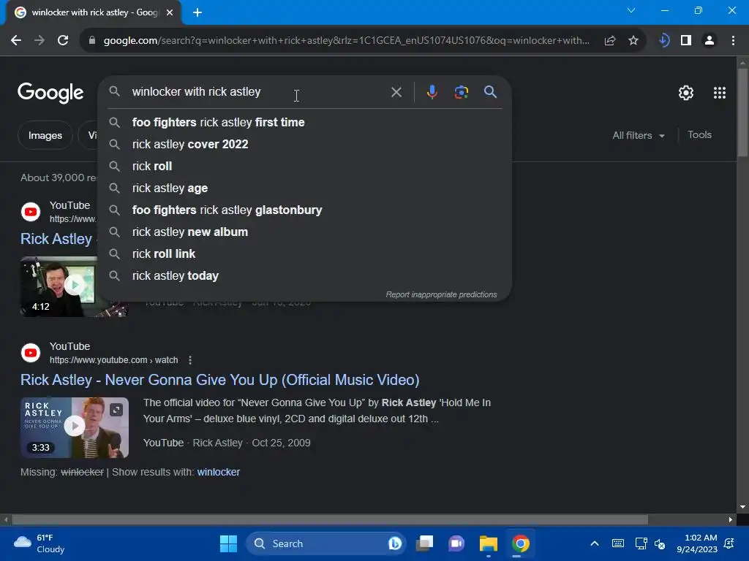Screen dimensions: 749x561
Task: Choose suggestion rick astley new album
Action: [305, 232]
